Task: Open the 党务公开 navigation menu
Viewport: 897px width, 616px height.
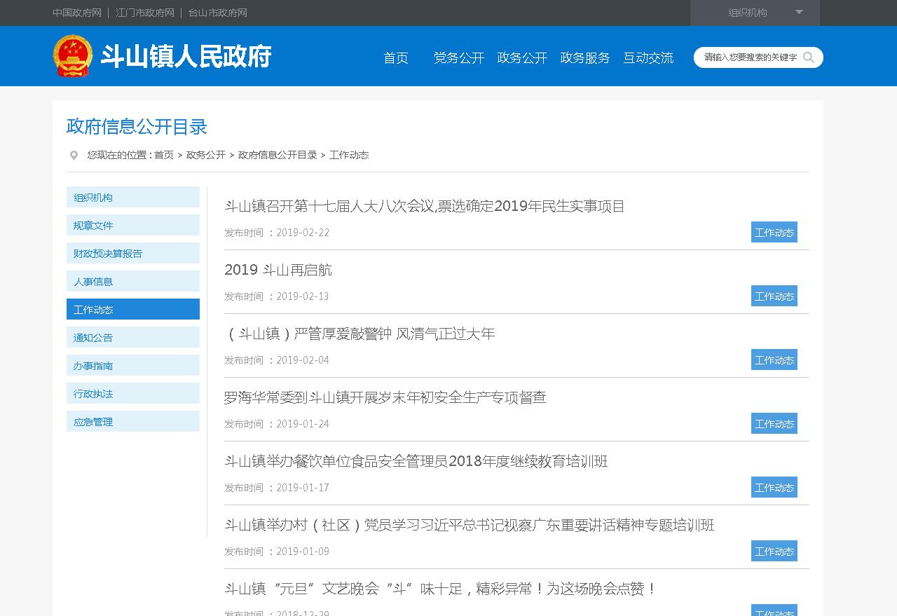Action: pyautogui.click(x=459, y=58)
